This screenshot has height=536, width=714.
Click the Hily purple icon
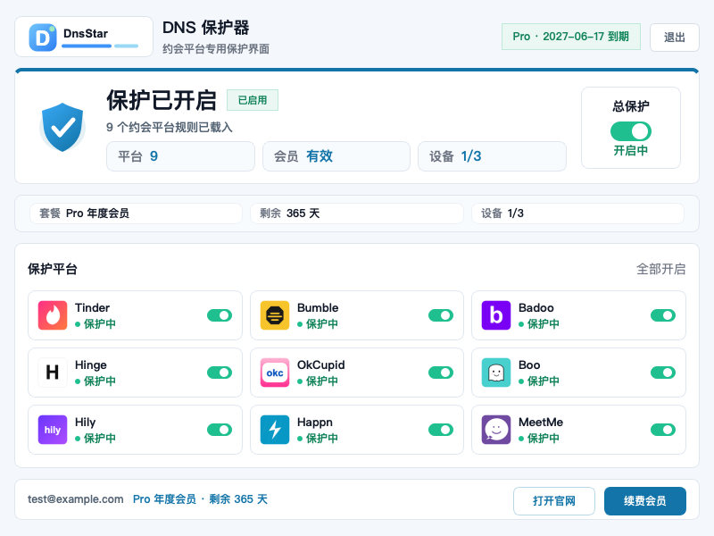tap(53, 430)
